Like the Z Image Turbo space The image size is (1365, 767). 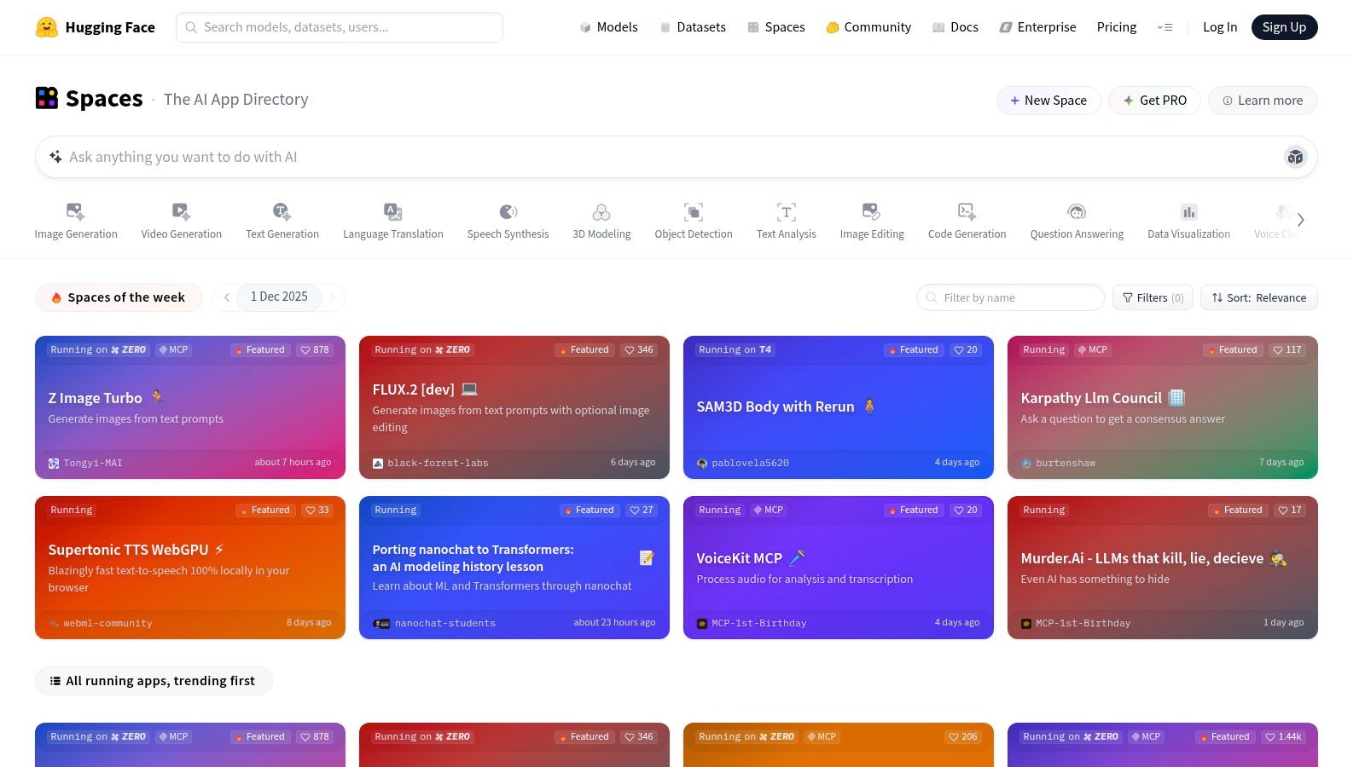pos(314,350)
